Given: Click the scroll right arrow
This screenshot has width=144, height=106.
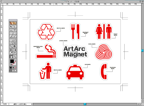Looking at the screenshot, I should coord(140,104).
